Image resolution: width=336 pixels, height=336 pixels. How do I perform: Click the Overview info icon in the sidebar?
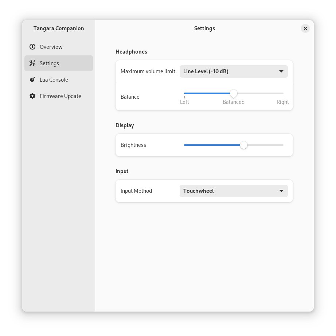click(x=32, y=47)
